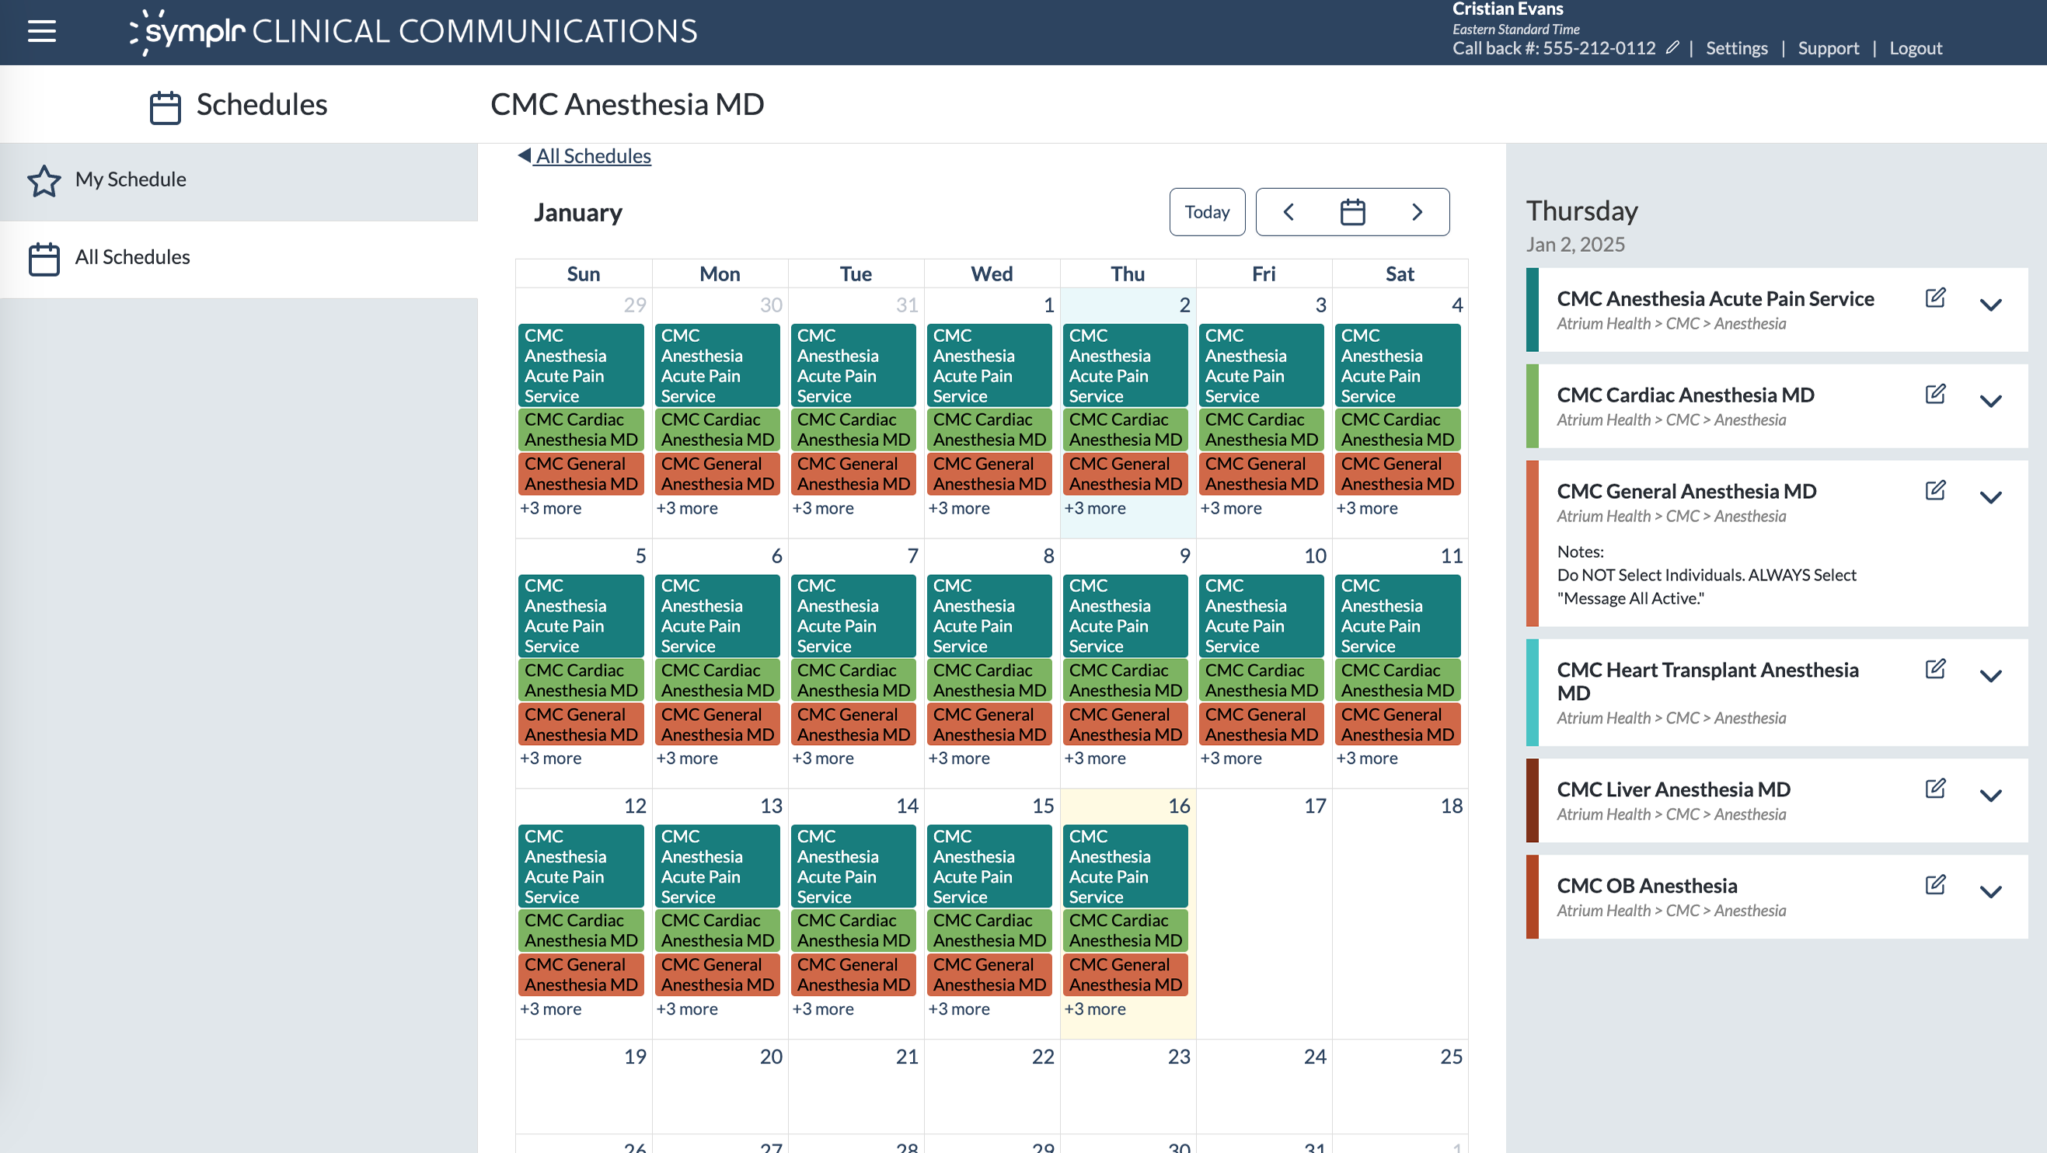
Task: Jump to Today in calendar
Action: click(1206, 211)
